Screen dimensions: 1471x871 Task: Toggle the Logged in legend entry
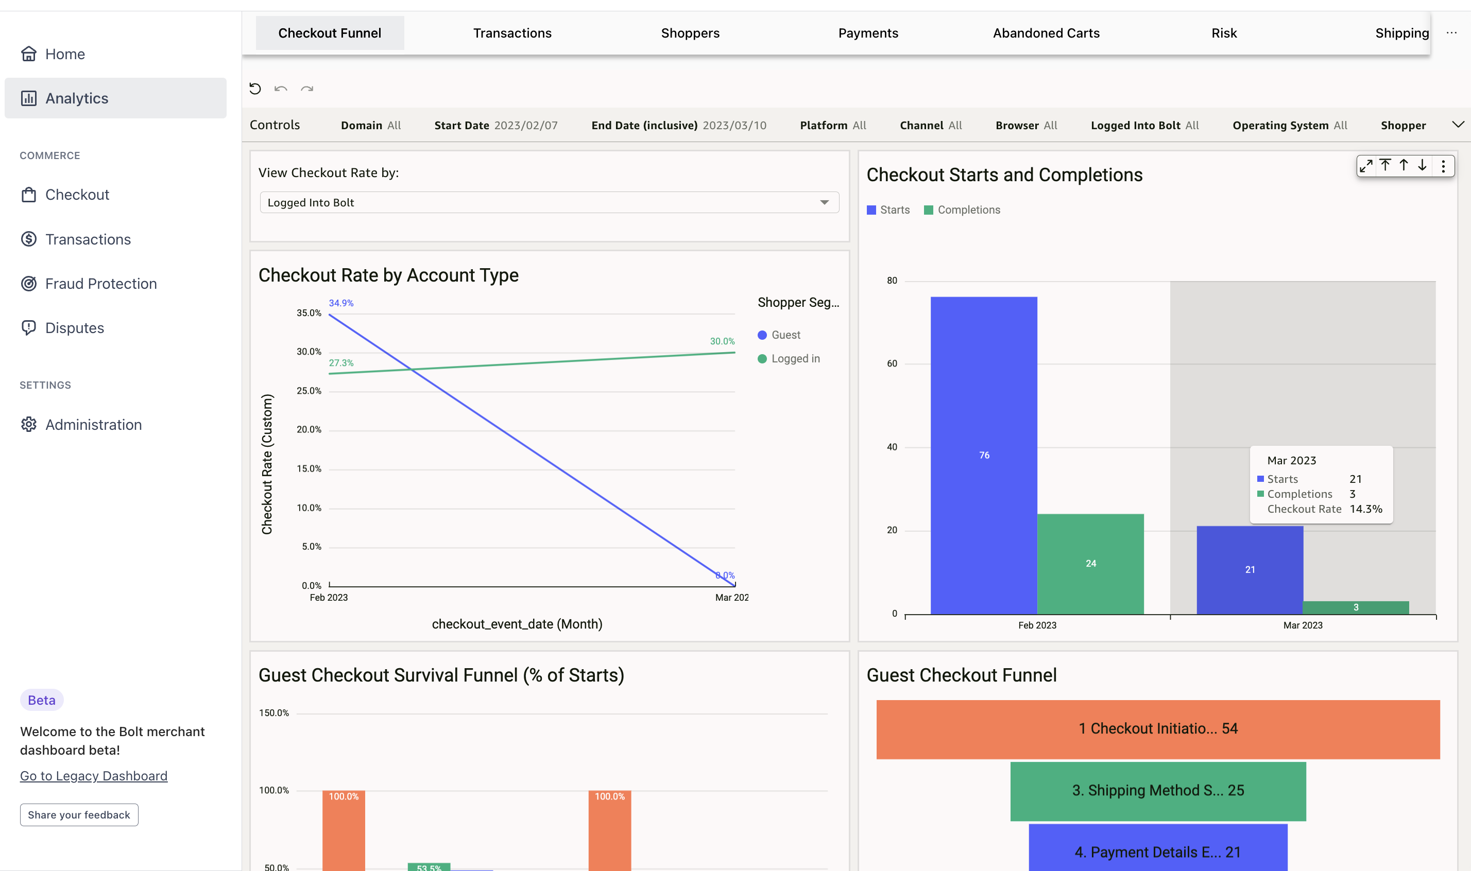coord(789,359)
